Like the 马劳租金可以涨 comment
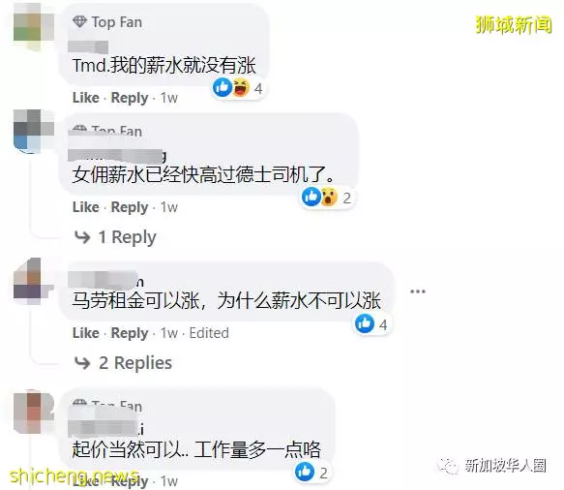The image size is (564, 490). point(85,333)
